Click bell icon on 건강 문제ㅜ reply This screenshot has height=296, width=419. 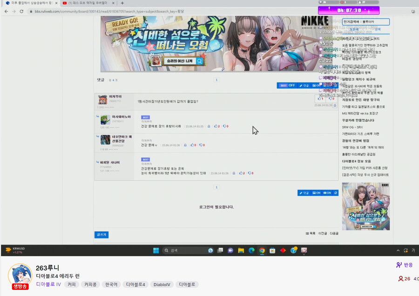point(185,145)
